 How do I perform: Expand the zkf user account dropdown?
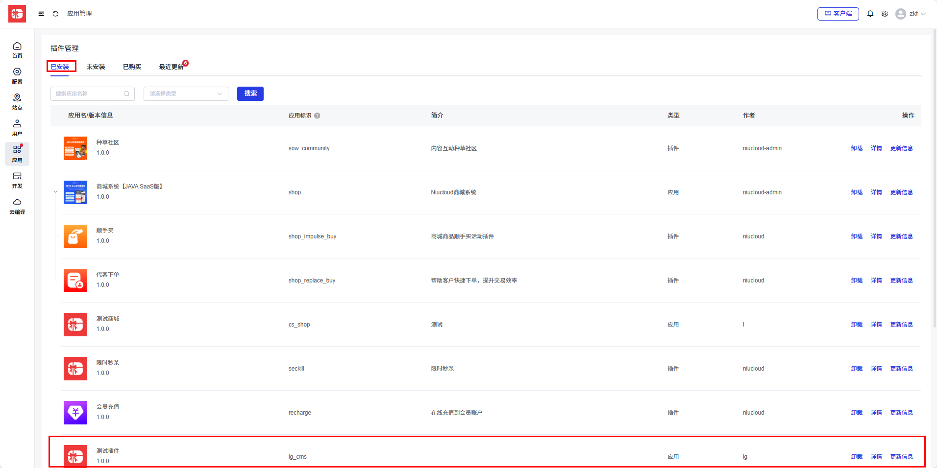click(x=911, y=14)
